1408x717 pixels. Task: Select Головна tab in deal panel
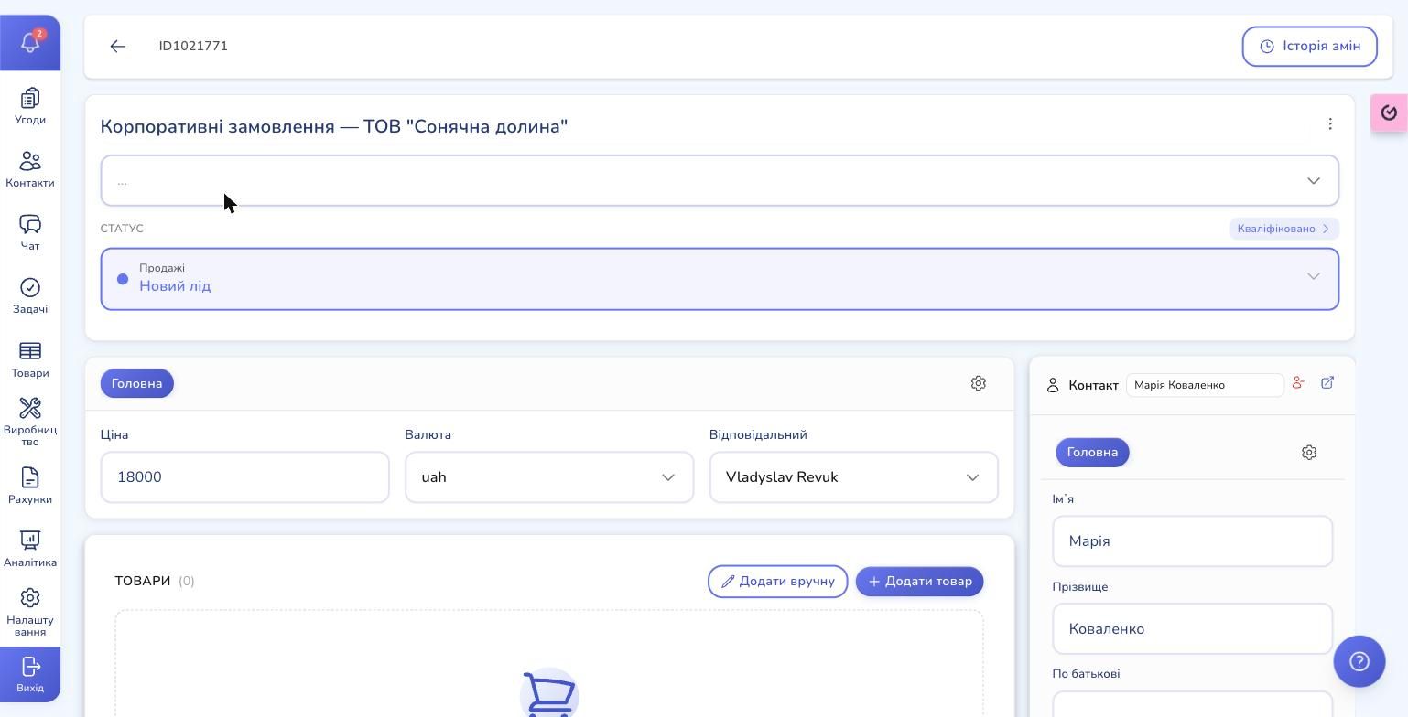(137, 383)
